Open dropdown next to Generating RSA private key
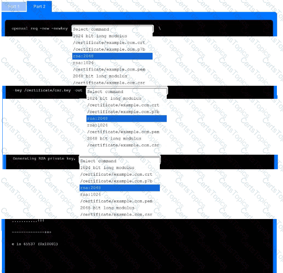 pyautogui.click(x=120, y=161)
